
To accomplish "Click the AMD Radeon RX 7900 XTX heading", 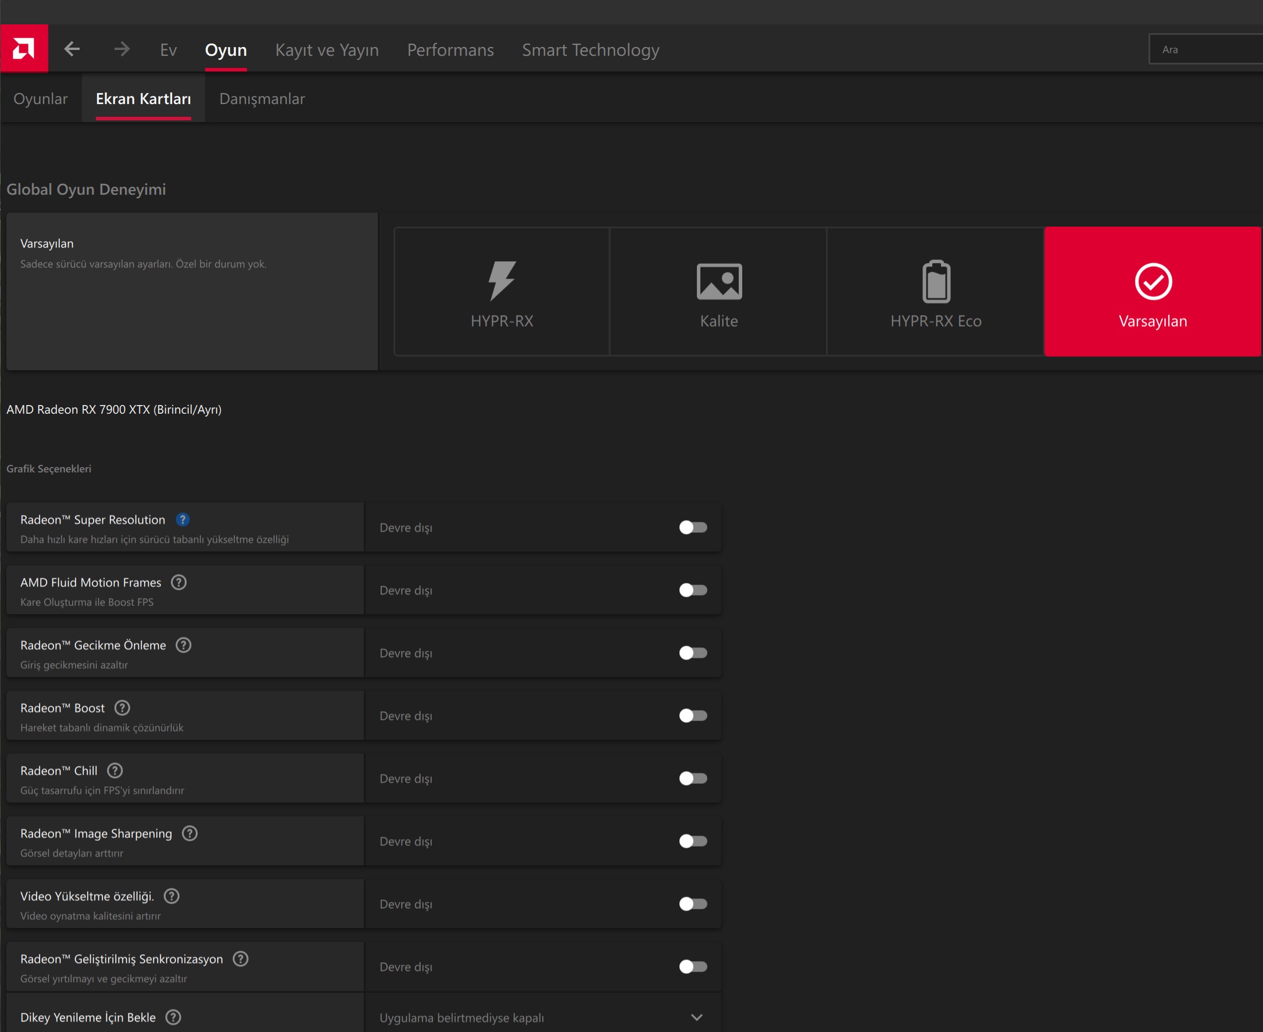I will tap(114, 409).
